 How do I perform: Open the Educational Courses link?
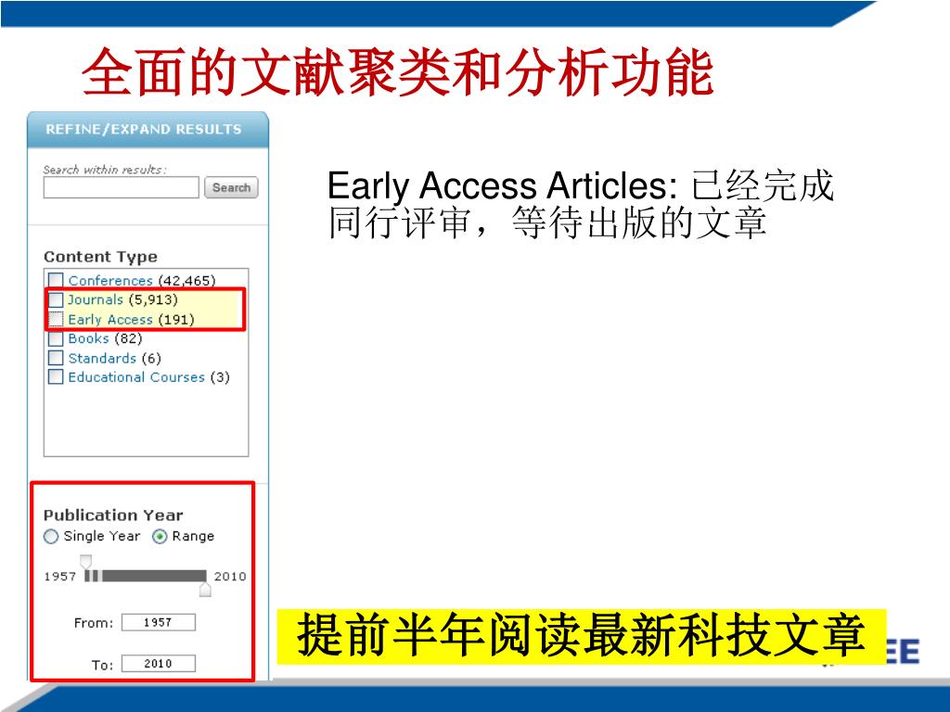click(136, 376)
